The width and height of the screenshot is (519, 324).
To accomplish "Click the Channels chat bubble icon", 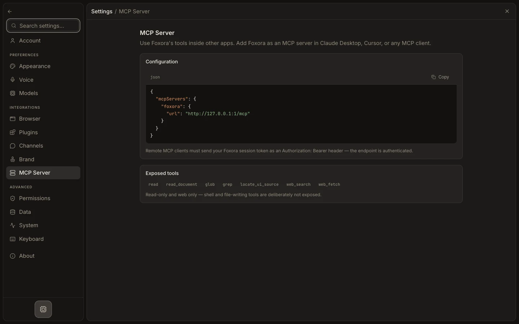I will click(13, 146).
